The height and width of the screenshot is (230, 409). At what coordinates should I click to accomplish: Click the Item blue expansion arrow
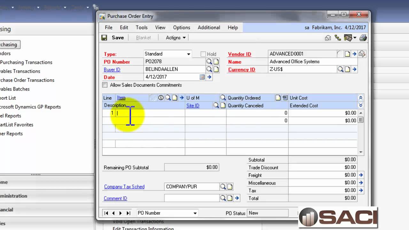point(181,98)
